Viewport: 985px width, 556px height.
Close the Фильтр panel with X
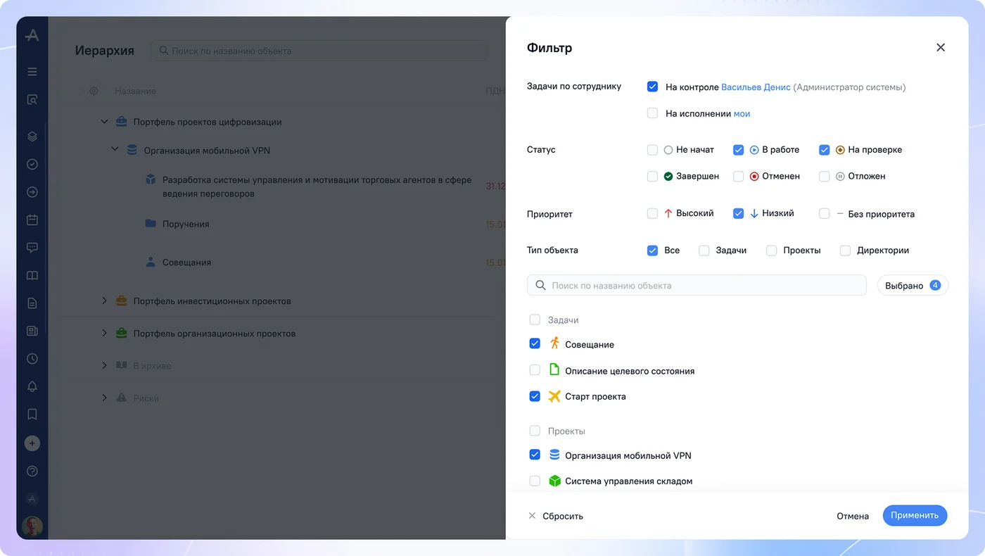pyautogui.click(x=941, y=48)
